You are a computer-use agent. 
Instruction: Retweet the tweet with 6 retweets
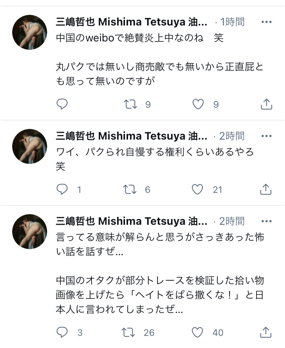coord(130,189)
